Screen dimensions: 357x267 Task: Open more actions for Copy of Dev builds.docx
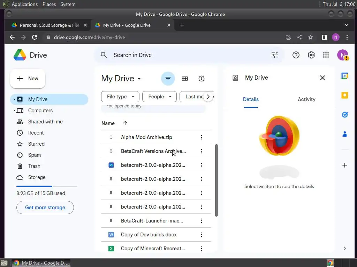coord(201,235)
